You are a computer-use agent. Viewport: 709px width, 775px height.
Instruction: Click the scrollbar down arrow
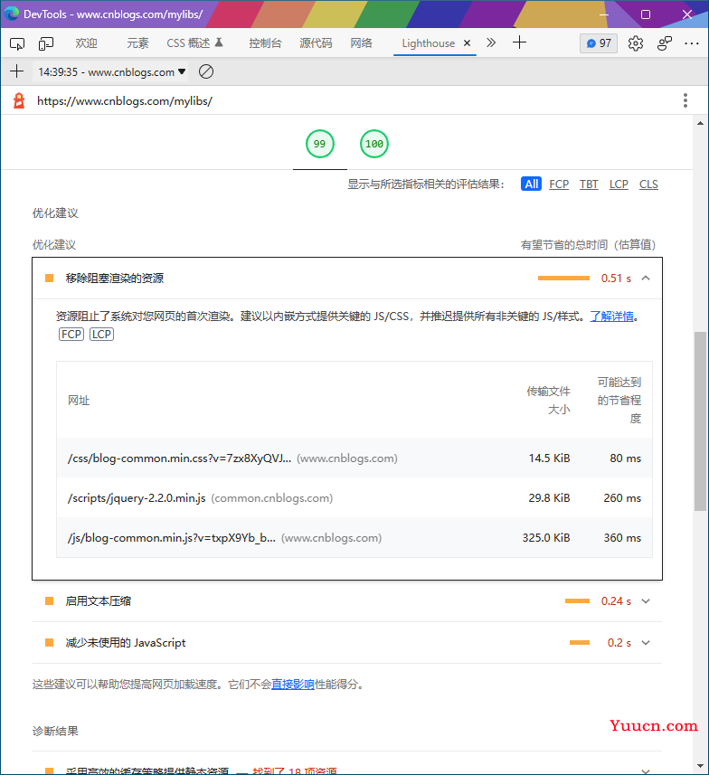click(700, 766)
